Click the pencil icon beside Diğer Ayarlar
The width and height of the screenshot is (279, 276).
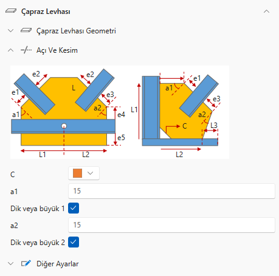coord(26,263)
